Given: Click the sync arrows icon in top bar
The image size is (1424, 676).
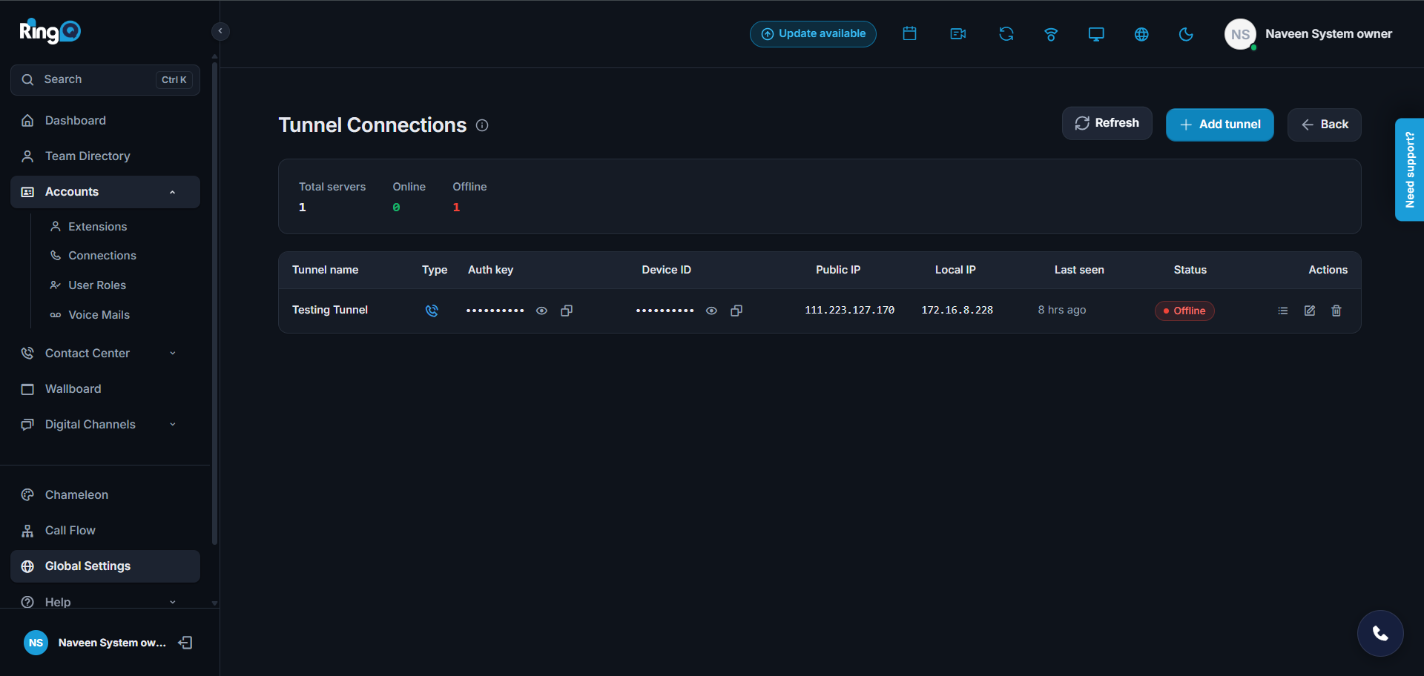Looking at the screenshot, I should 1006,34.
